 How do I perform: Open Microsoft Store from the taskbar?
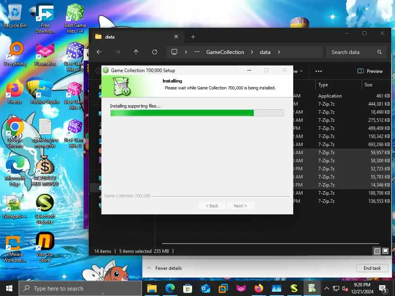tap(188, 288)
